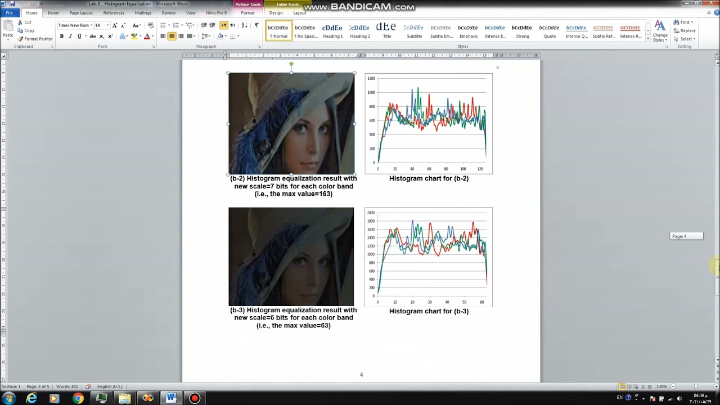Increase paragraph indent

click(212, 25)
